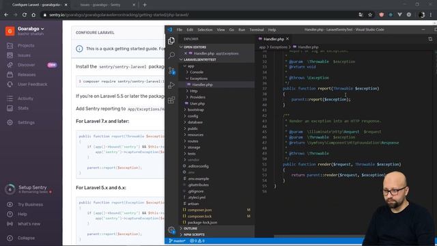
Task: Open Releases in Sentry sidebar
Action: [27, 74]
